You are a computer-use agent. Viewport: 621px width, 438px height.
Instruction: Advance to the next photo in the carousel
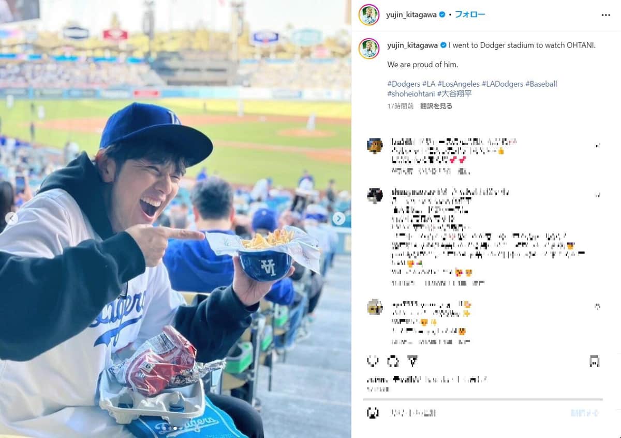point(338,219)
